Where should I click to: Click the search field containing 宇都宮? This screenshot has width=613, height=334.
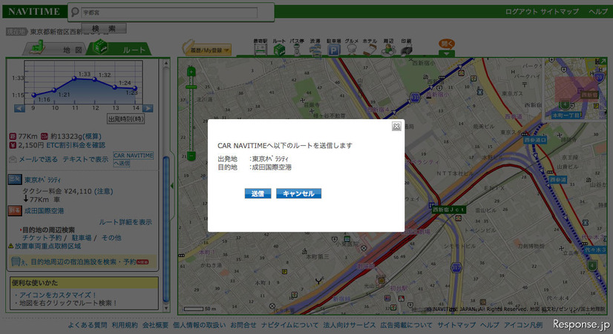169,13
